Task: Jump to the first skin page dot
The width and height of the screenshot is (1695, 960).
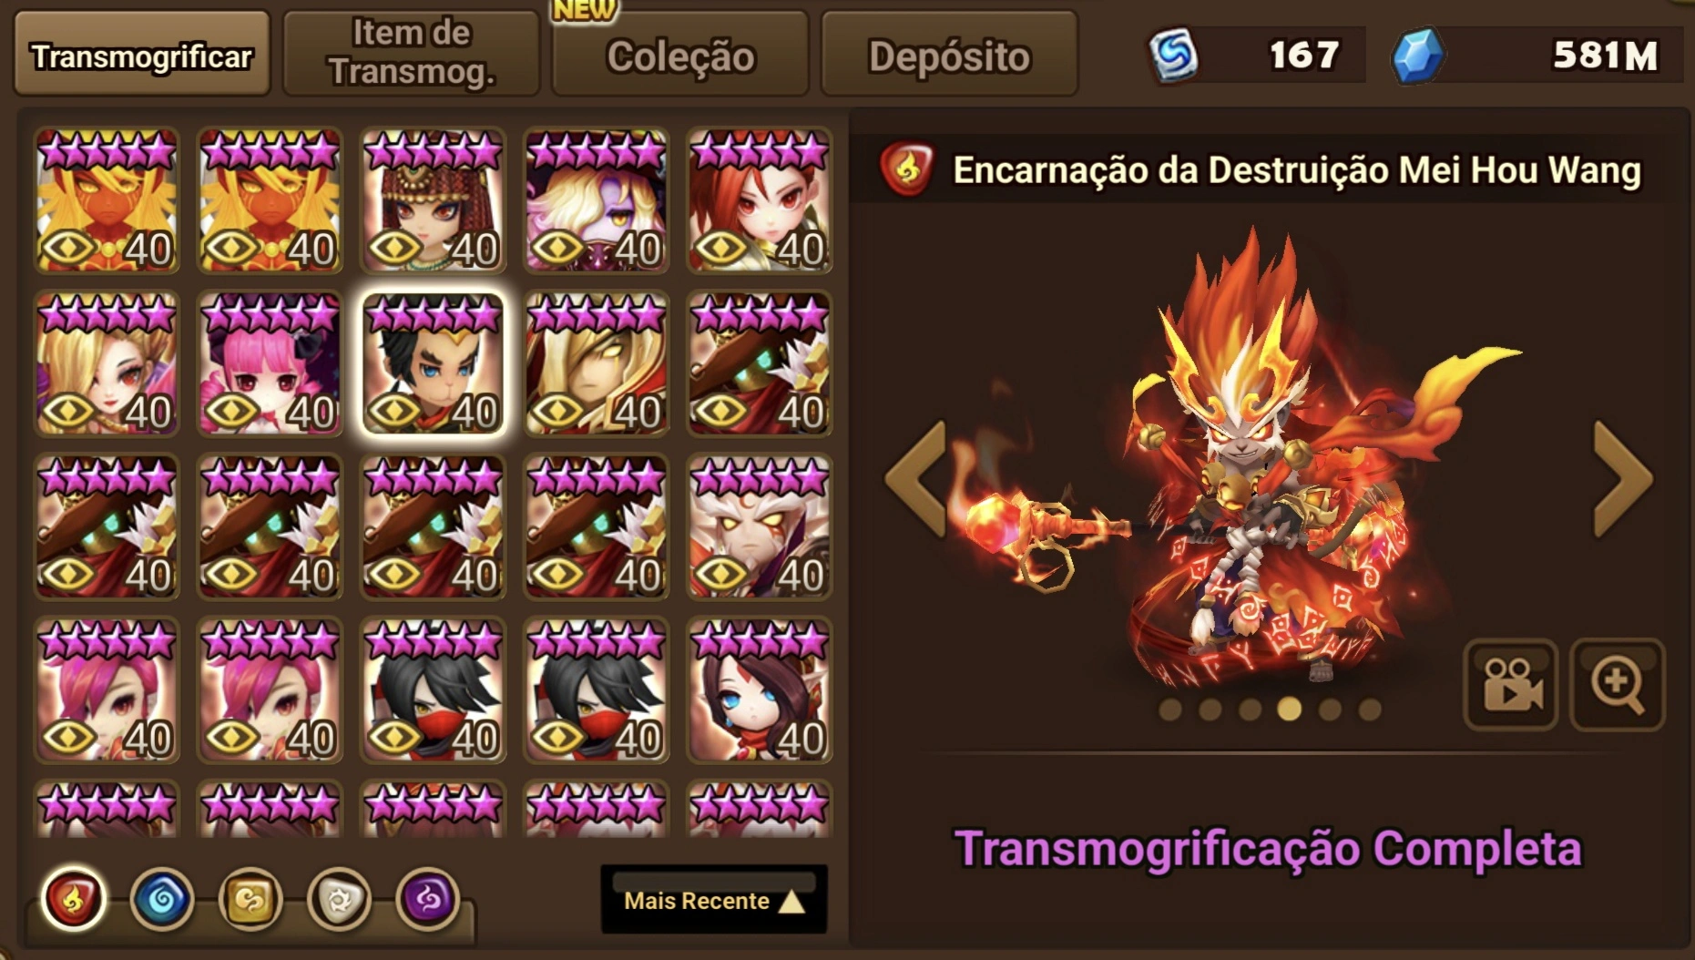Action: (1170, 710)
